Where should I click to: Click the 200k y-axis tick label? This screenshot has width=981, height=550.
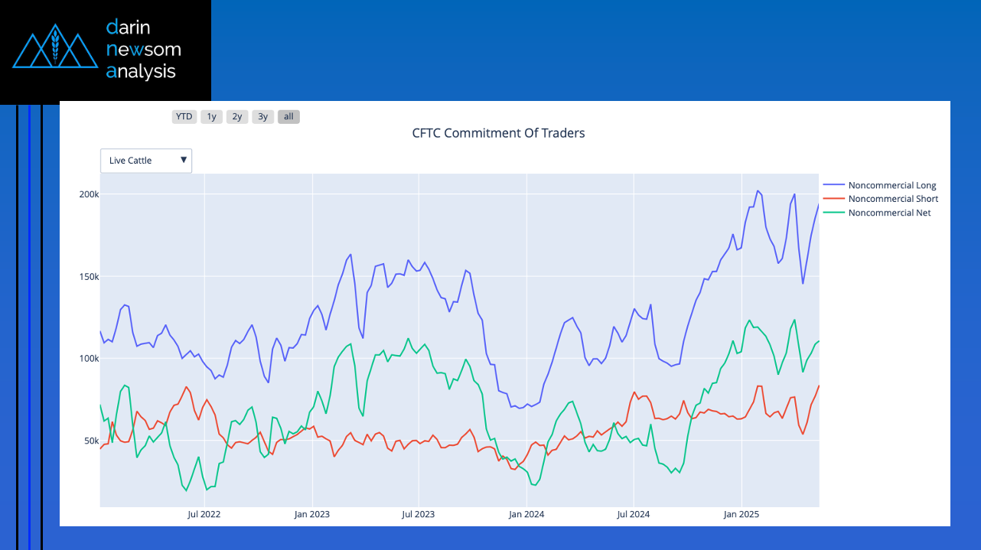[x=90, y=194]
